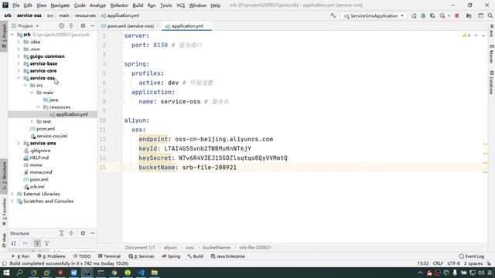Screen dimensions: 495x278
Task: Select service-oss.iml file in tree
Action: coord(52,136)
